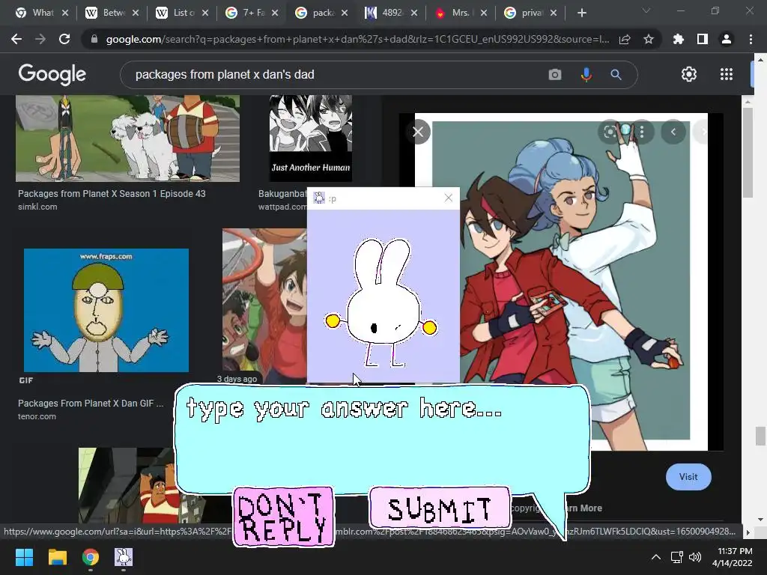Viewport: 767px width, 575px height.
Task: Click the site lock icon in address bar
Action: tap(94, 39)
